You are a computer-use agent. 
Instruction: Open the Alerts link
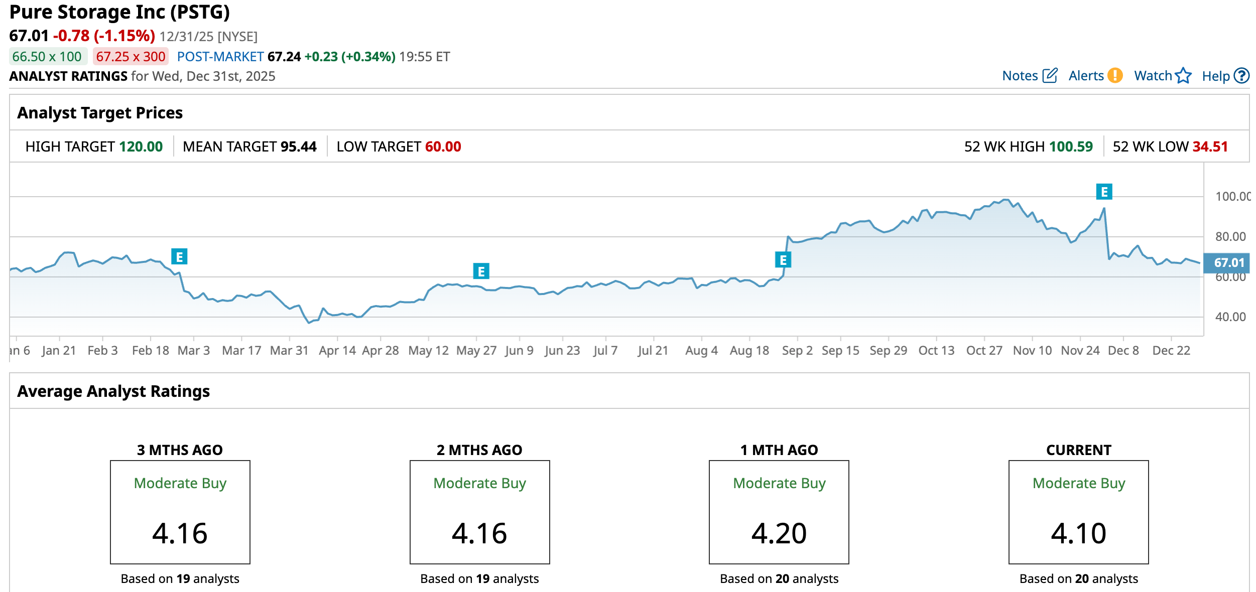point(1086,76)
